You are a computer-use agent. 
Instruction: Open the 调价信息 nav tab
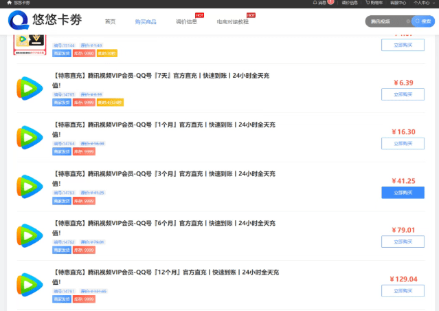[186, 22]
